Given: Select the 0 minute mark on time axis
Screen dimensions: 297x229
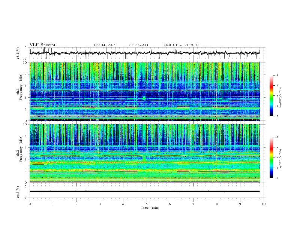Looking at the screenshot, I should click(30, 204).
